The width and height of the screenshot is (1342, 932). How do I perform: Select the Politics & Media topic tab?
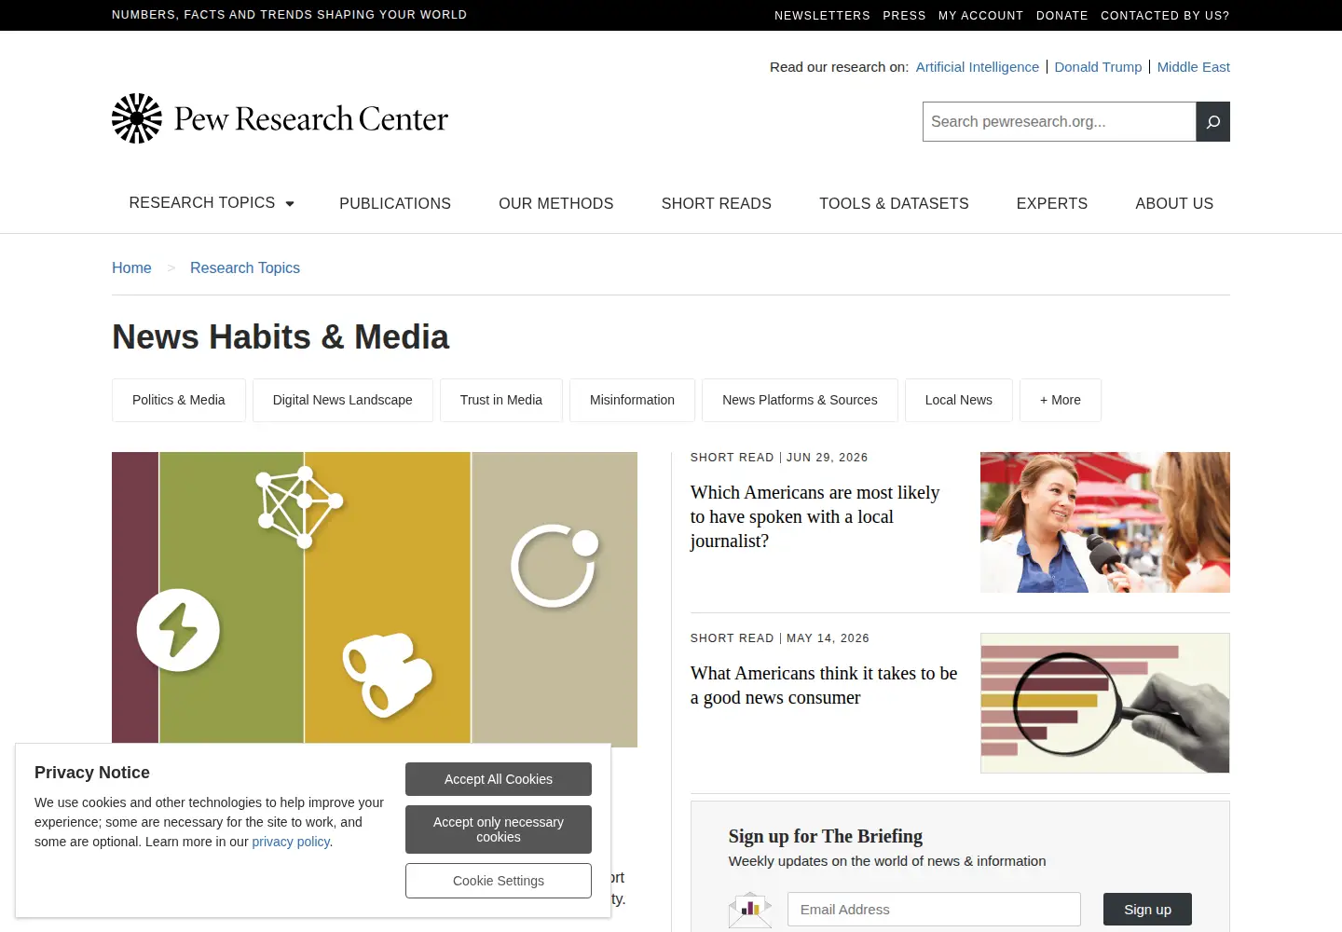click(179, 400)
